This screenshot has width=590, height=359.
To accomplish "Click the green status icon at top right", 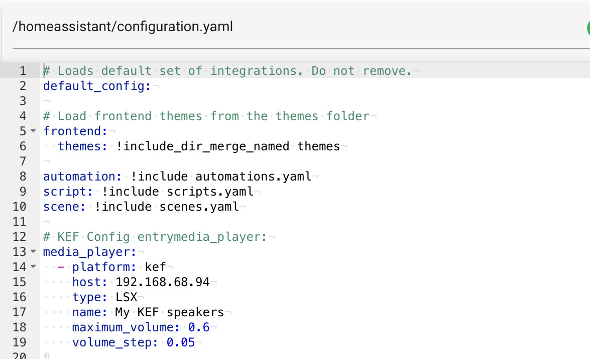I will coord(587,28).
